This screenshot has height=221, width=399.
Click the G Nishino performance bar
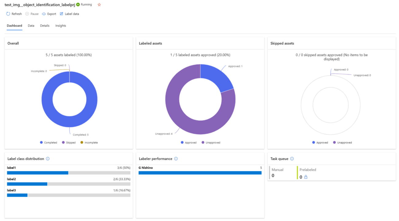coord(200,173)
